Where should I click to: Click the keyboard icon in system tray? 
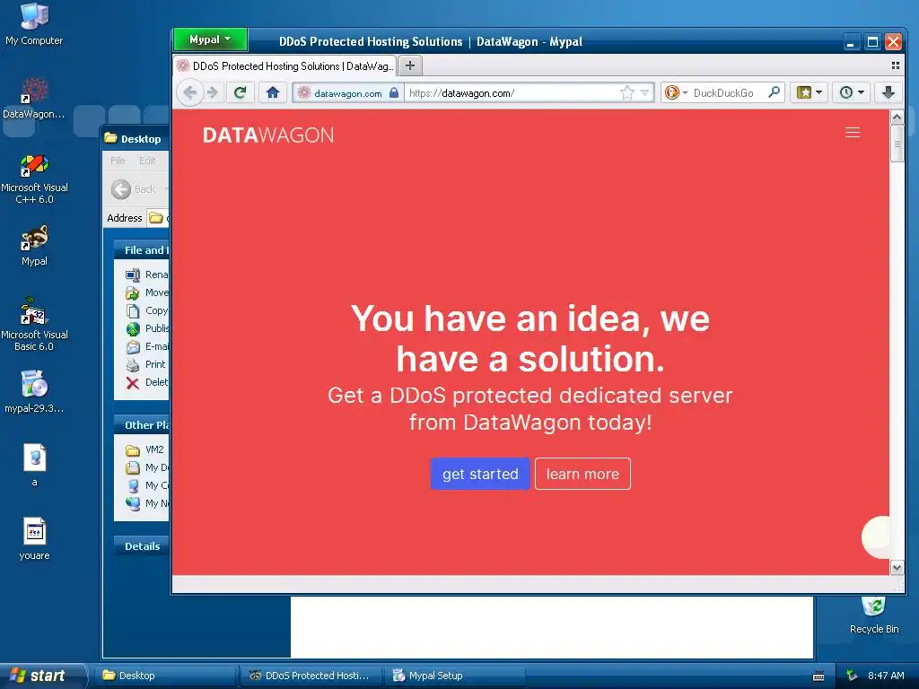(818, 676)
